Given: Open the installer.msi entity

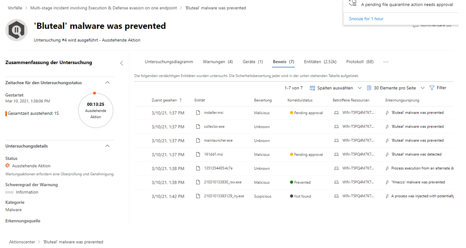Looking at the screenshot, I should (x=213, y=112).
